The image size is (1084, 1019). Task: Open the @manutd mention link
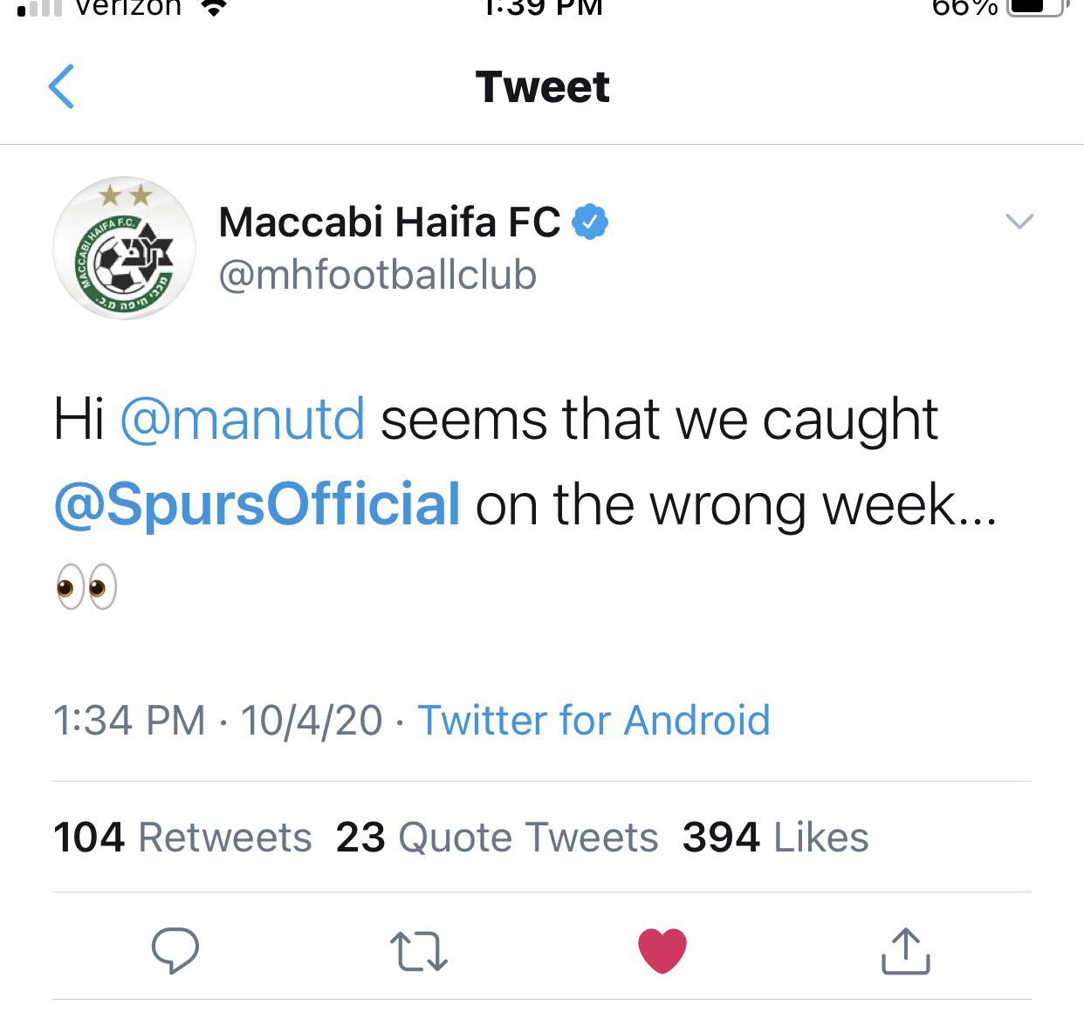242,420
